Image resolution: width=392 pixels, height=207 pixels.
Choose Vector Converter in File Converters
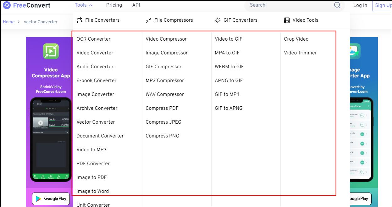pyautogui.click(x=96, y=122)
